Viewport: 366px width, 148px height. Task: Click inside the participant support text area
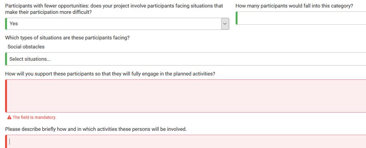click(x=186, y=96)
